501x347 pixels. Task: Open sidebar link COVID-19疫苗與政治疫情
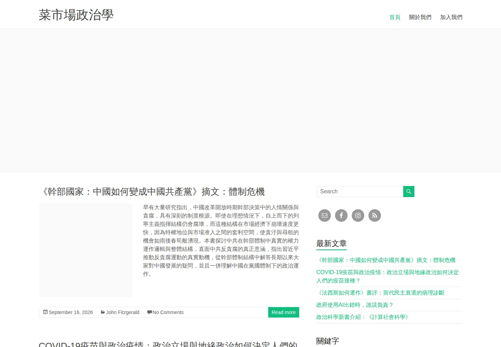(x=388, y=277)
